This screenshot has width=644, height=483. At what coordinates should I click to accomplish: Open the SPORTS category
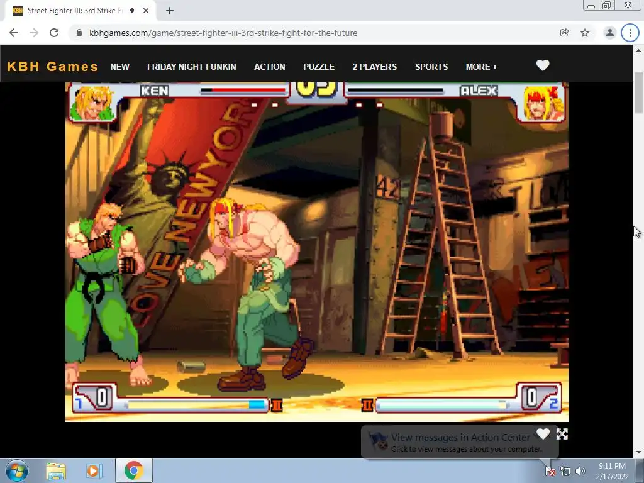(431, 67)
